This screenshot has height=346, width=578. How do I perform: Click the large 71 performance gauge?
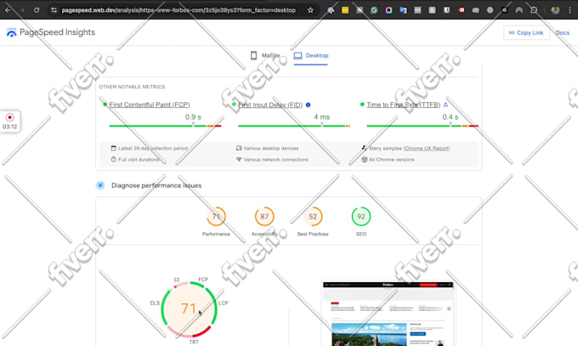pos(189,309)
